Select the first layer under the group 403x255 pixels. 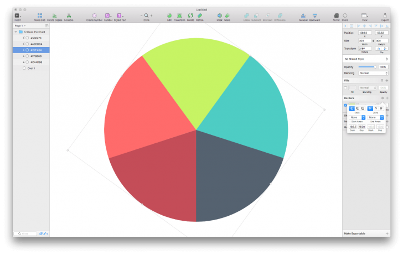coord(31,38)
